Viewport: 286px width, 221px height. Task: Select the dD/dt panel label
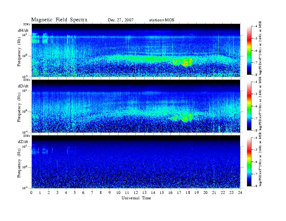[x=23, y=86]
